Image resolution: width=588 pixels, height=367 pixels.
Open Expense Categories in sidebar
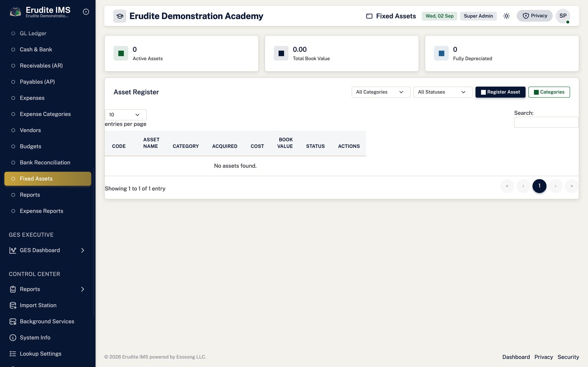click(48, 114)
